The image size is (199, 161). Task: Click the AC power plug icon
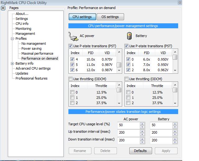tap(73, 37)
